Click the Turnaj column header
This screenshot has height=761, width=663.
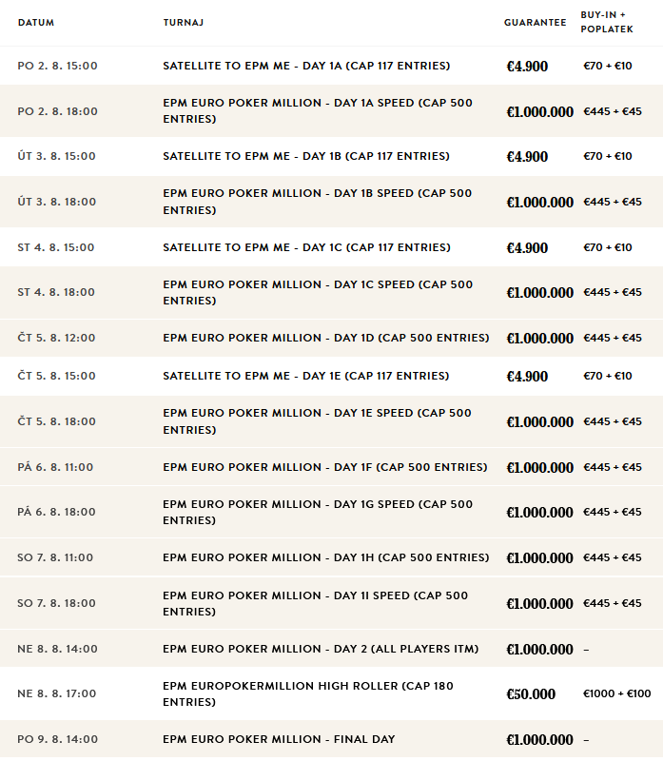tap(184, 22)
